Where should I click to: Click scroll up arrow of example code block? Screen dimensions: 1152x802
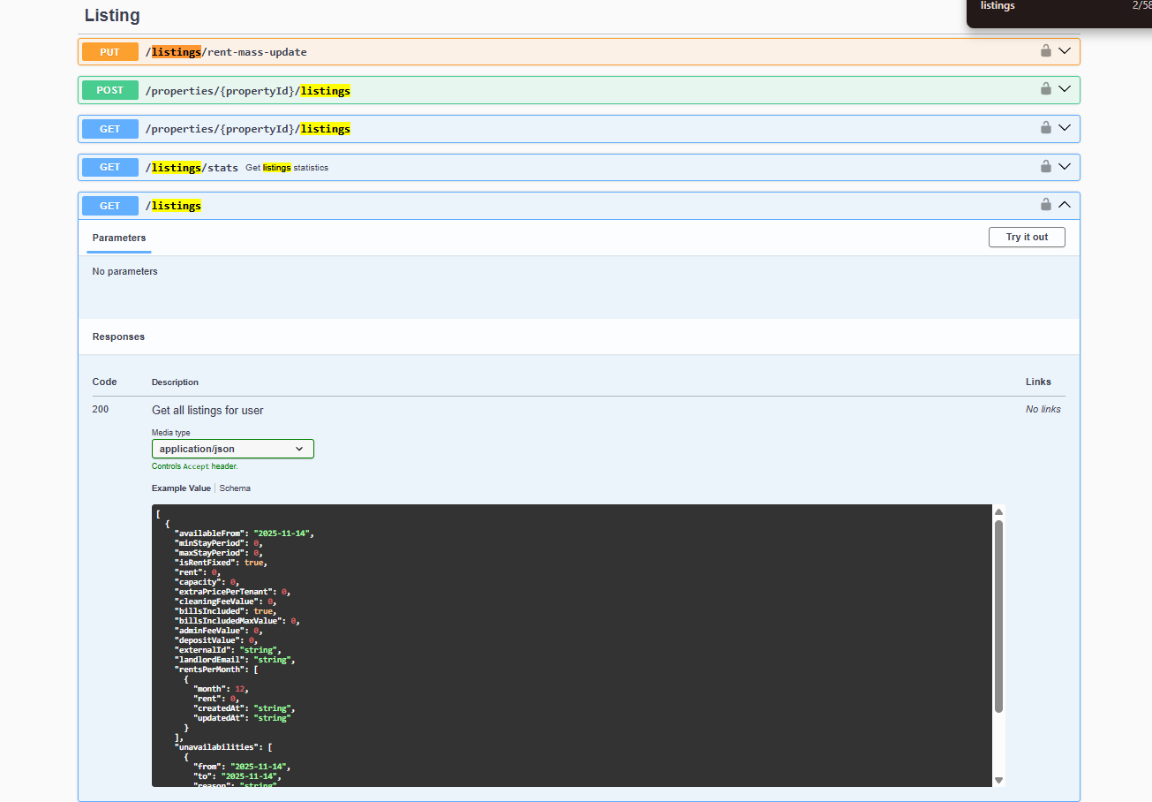click(998, 512)
